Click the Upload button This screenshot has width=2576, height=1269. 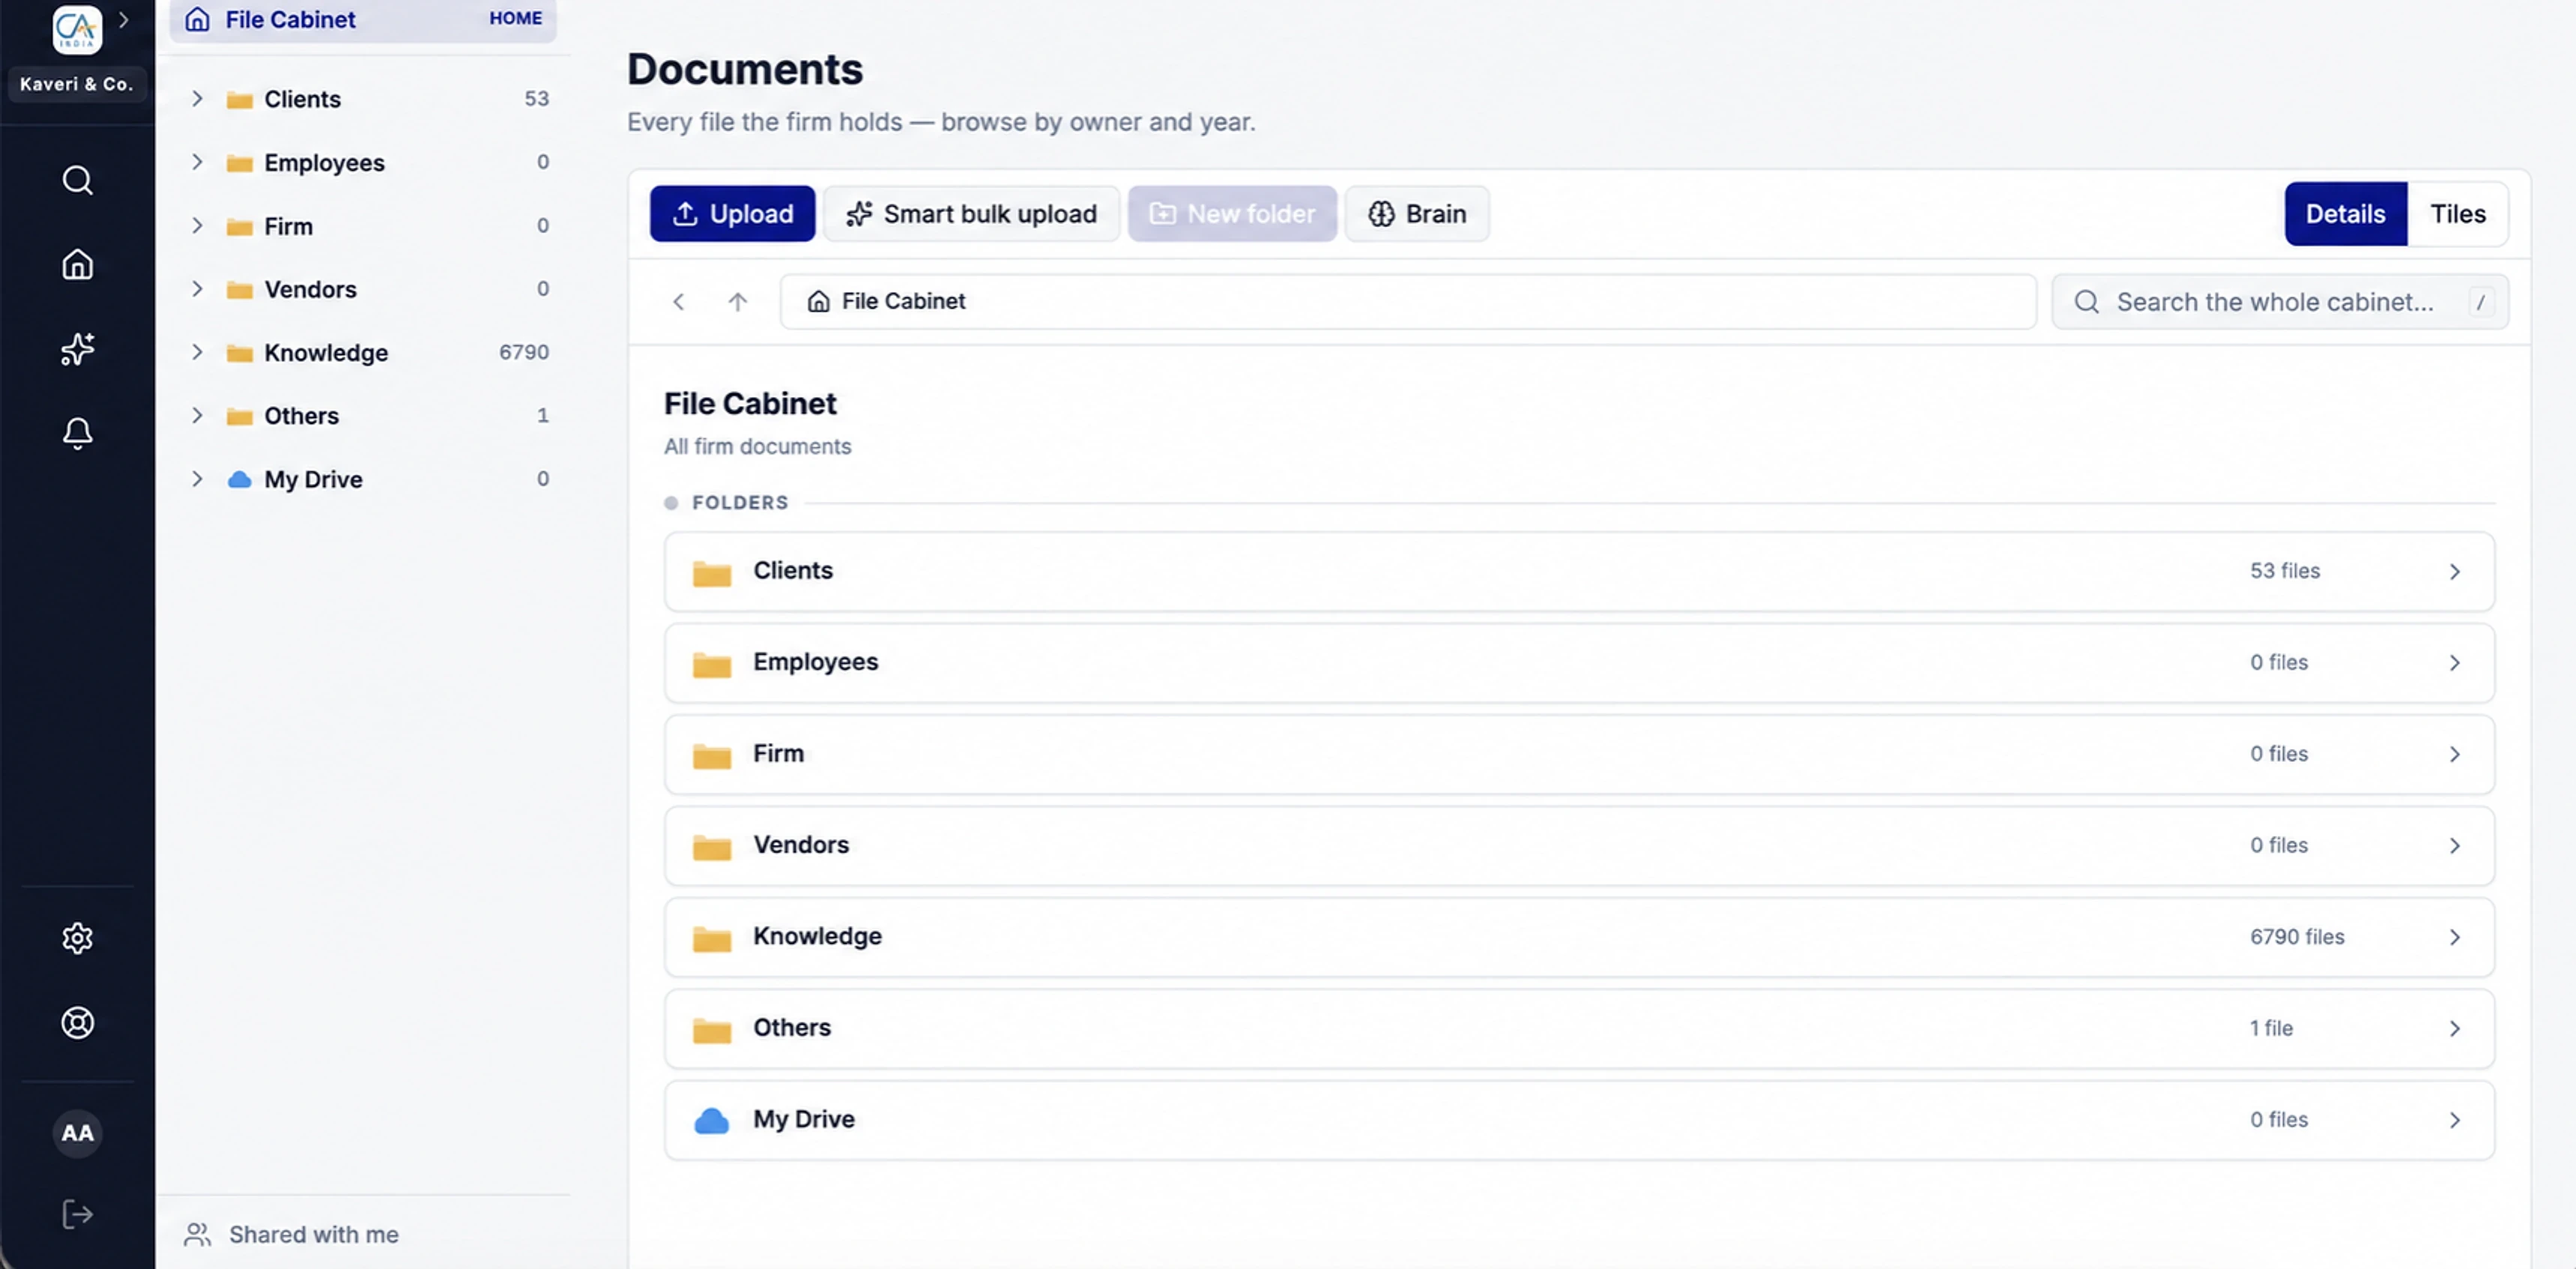(x=732, y=213)
